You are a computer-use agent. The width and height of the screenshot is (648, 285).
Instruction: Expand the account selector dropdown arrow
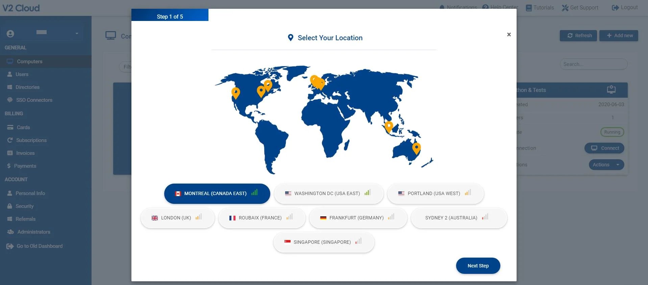(77, 33)
